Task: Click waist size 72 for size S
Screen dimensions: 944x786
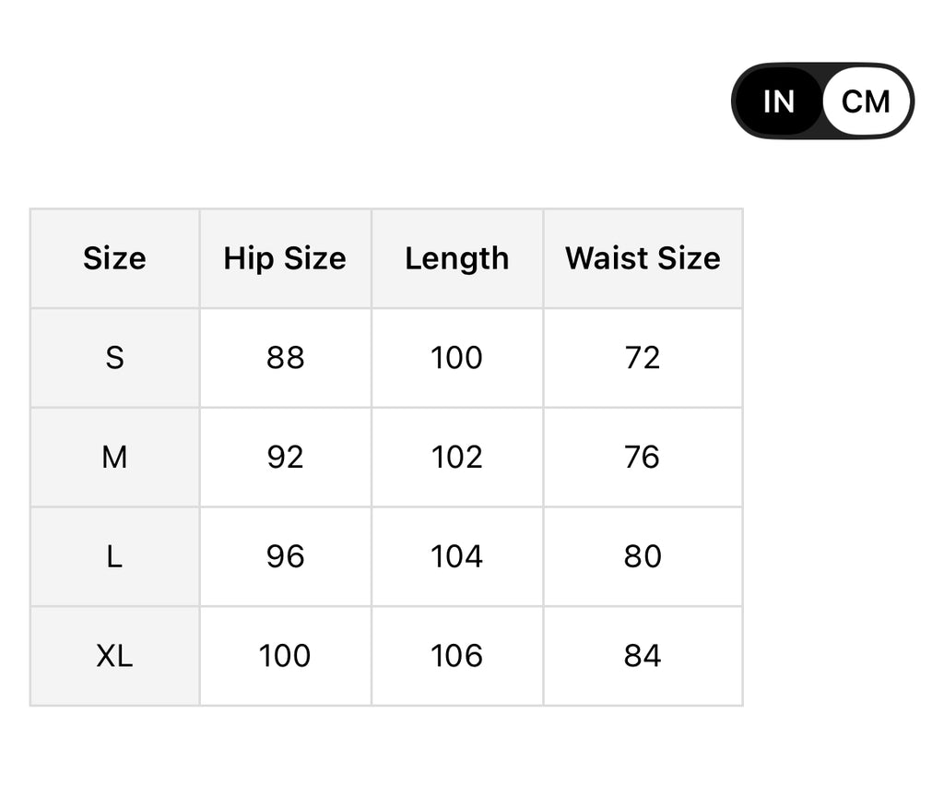Action: (643, 357)
